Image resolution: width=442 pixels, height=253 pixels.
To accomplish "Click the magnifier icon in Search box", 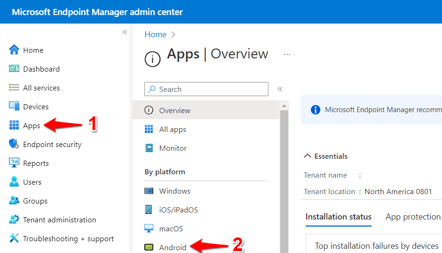I will pos(152,89).
